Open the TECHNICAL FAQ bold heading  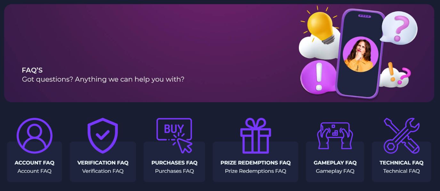401,163
